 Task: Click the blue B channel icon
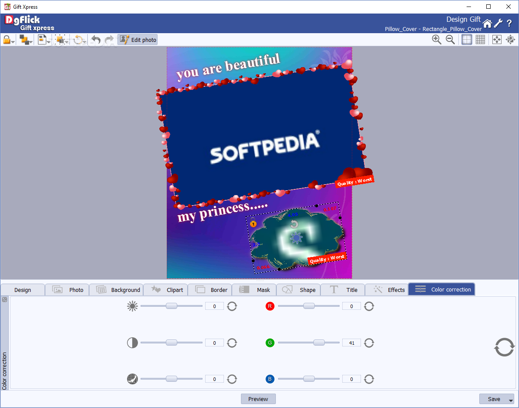point(270,379)
